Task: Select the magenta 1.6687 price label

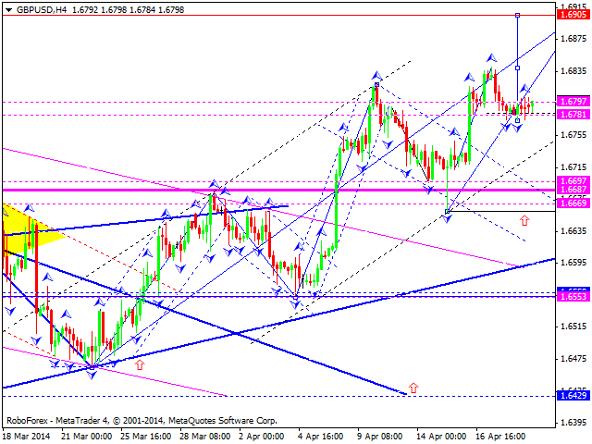Action: click(573, 189)
